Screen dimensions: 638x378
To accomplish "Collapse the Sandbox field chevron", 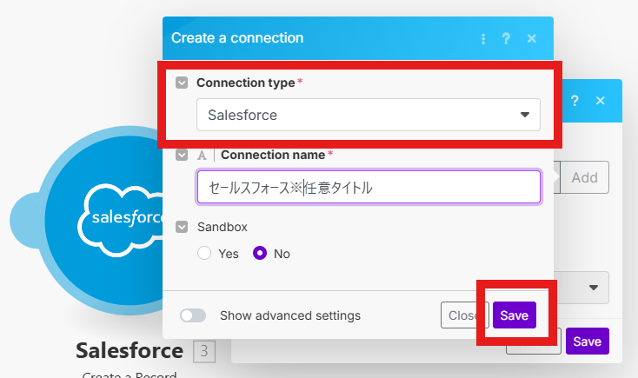I will [x=182, y=227].
